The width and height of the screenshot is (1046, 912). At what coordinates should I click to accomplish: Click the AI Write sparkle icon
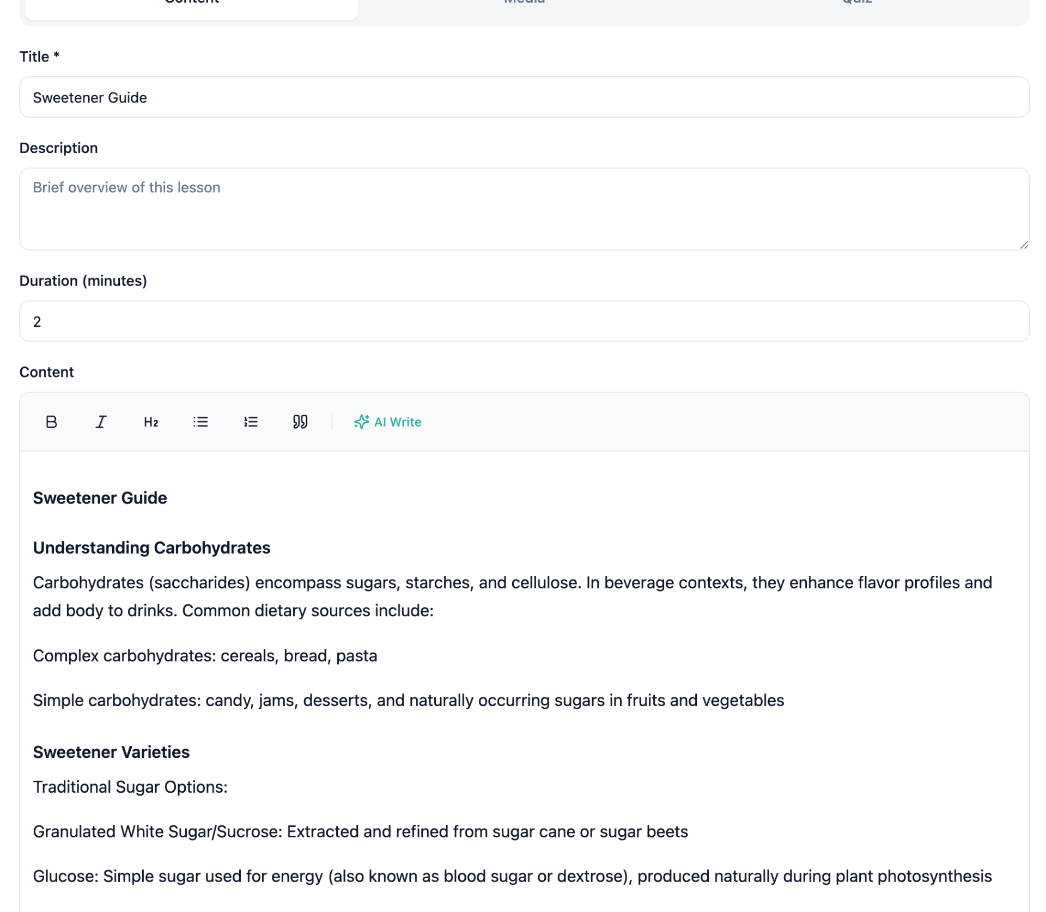[x=361, y=421]
